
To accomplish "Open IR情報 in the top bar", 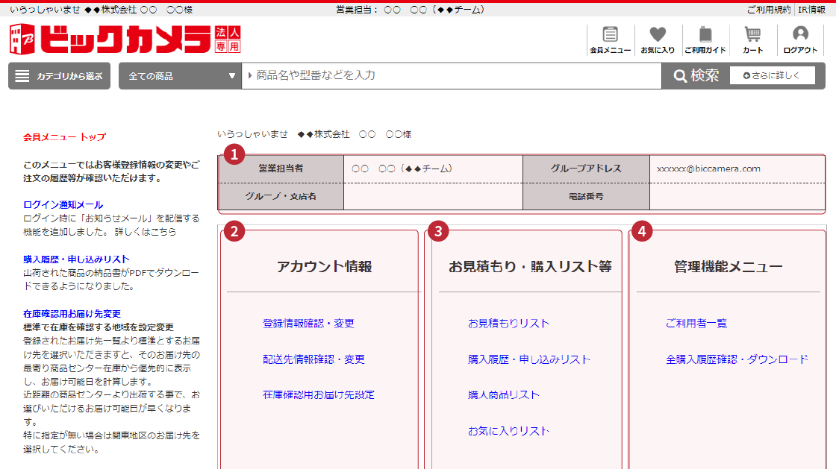I will coord(811,7).
